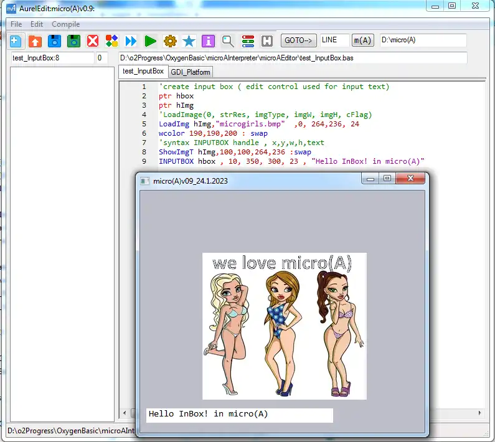The height and width of the screenshot is (442, 495).
Task: Click the Hello InBox! input box
Action: pyautogui.click(x=240, y=415)
